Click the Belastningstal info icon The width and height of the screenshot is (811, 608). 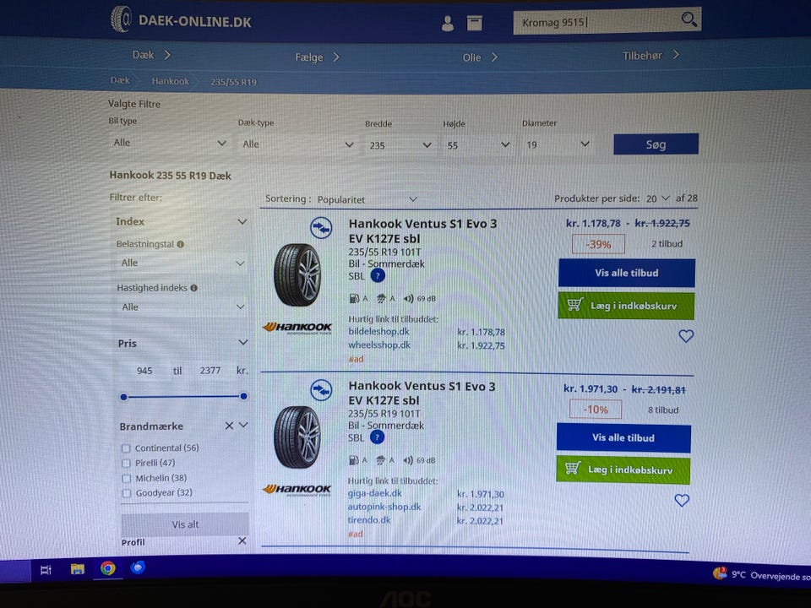pos(181,245)
